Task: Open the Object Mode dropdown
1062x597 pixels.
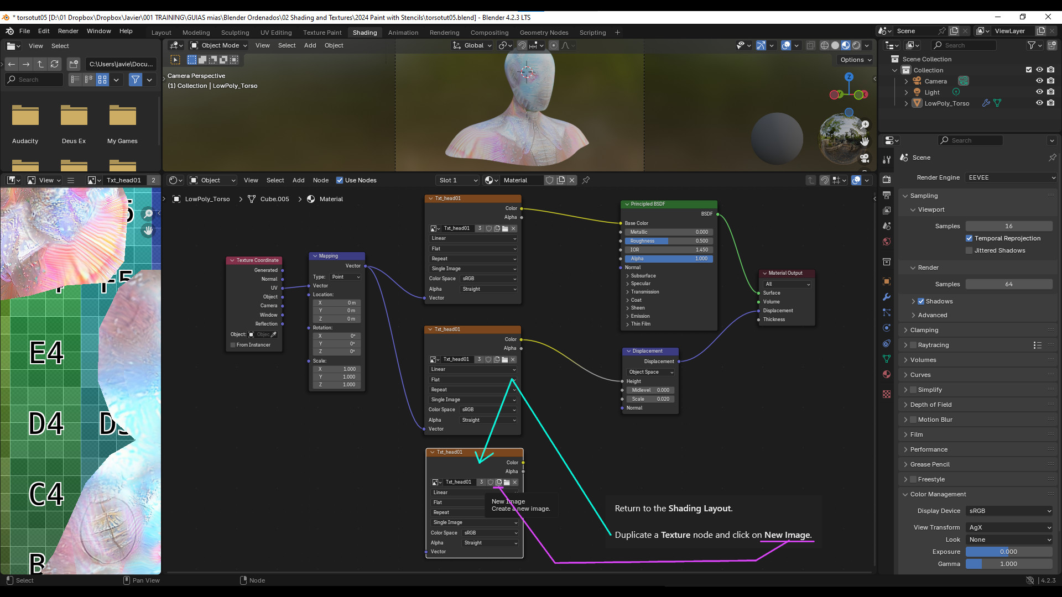Action: (x=219, y=45)
